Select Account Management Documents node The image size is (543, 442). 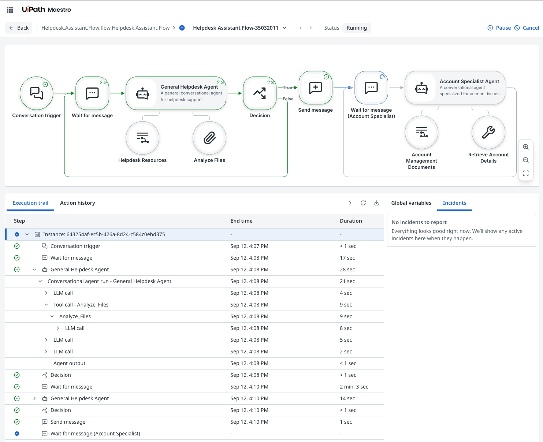pos(421,133)
